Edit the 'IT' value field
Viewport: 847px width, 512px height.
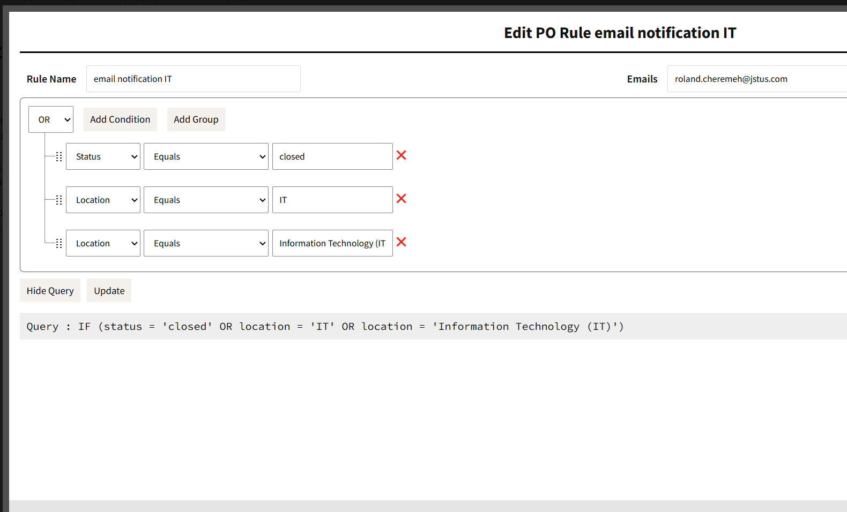point(332,200)
